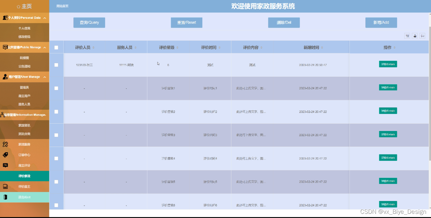The width and height of the screenshot is (431, 218).
Task: Open 资讯分类 menu item
Action: [24, 134]
